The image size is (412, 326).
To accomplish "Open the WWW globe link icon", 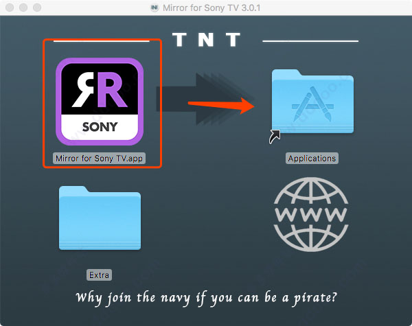I will point(311,214).
